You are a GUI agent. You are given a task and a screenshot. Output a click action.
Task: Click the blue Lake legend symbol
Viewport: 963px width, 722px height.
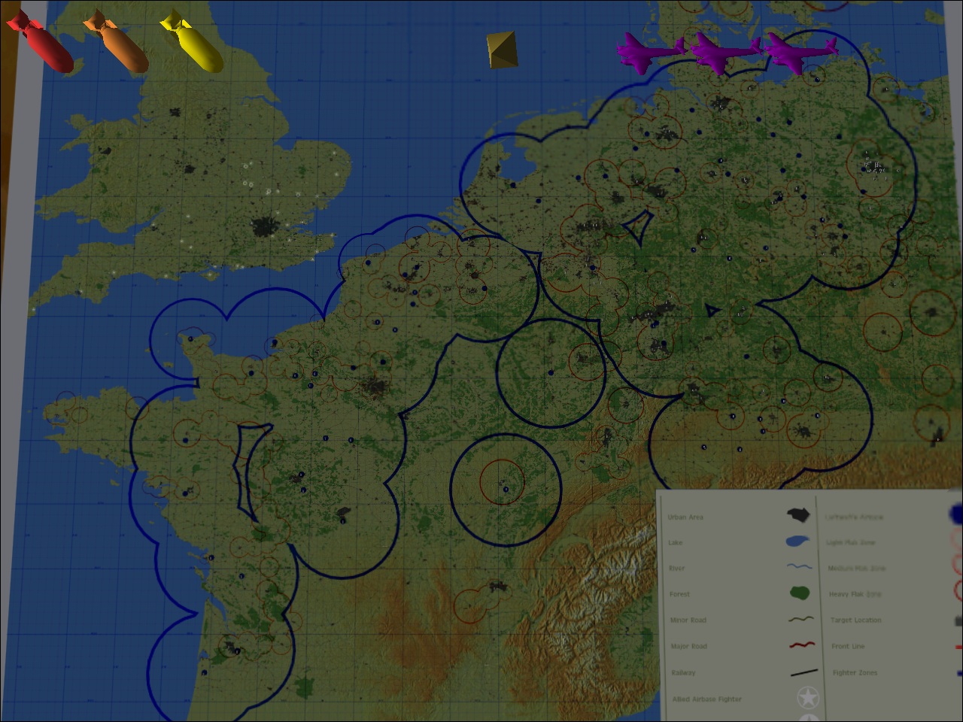tap(799, 541)
